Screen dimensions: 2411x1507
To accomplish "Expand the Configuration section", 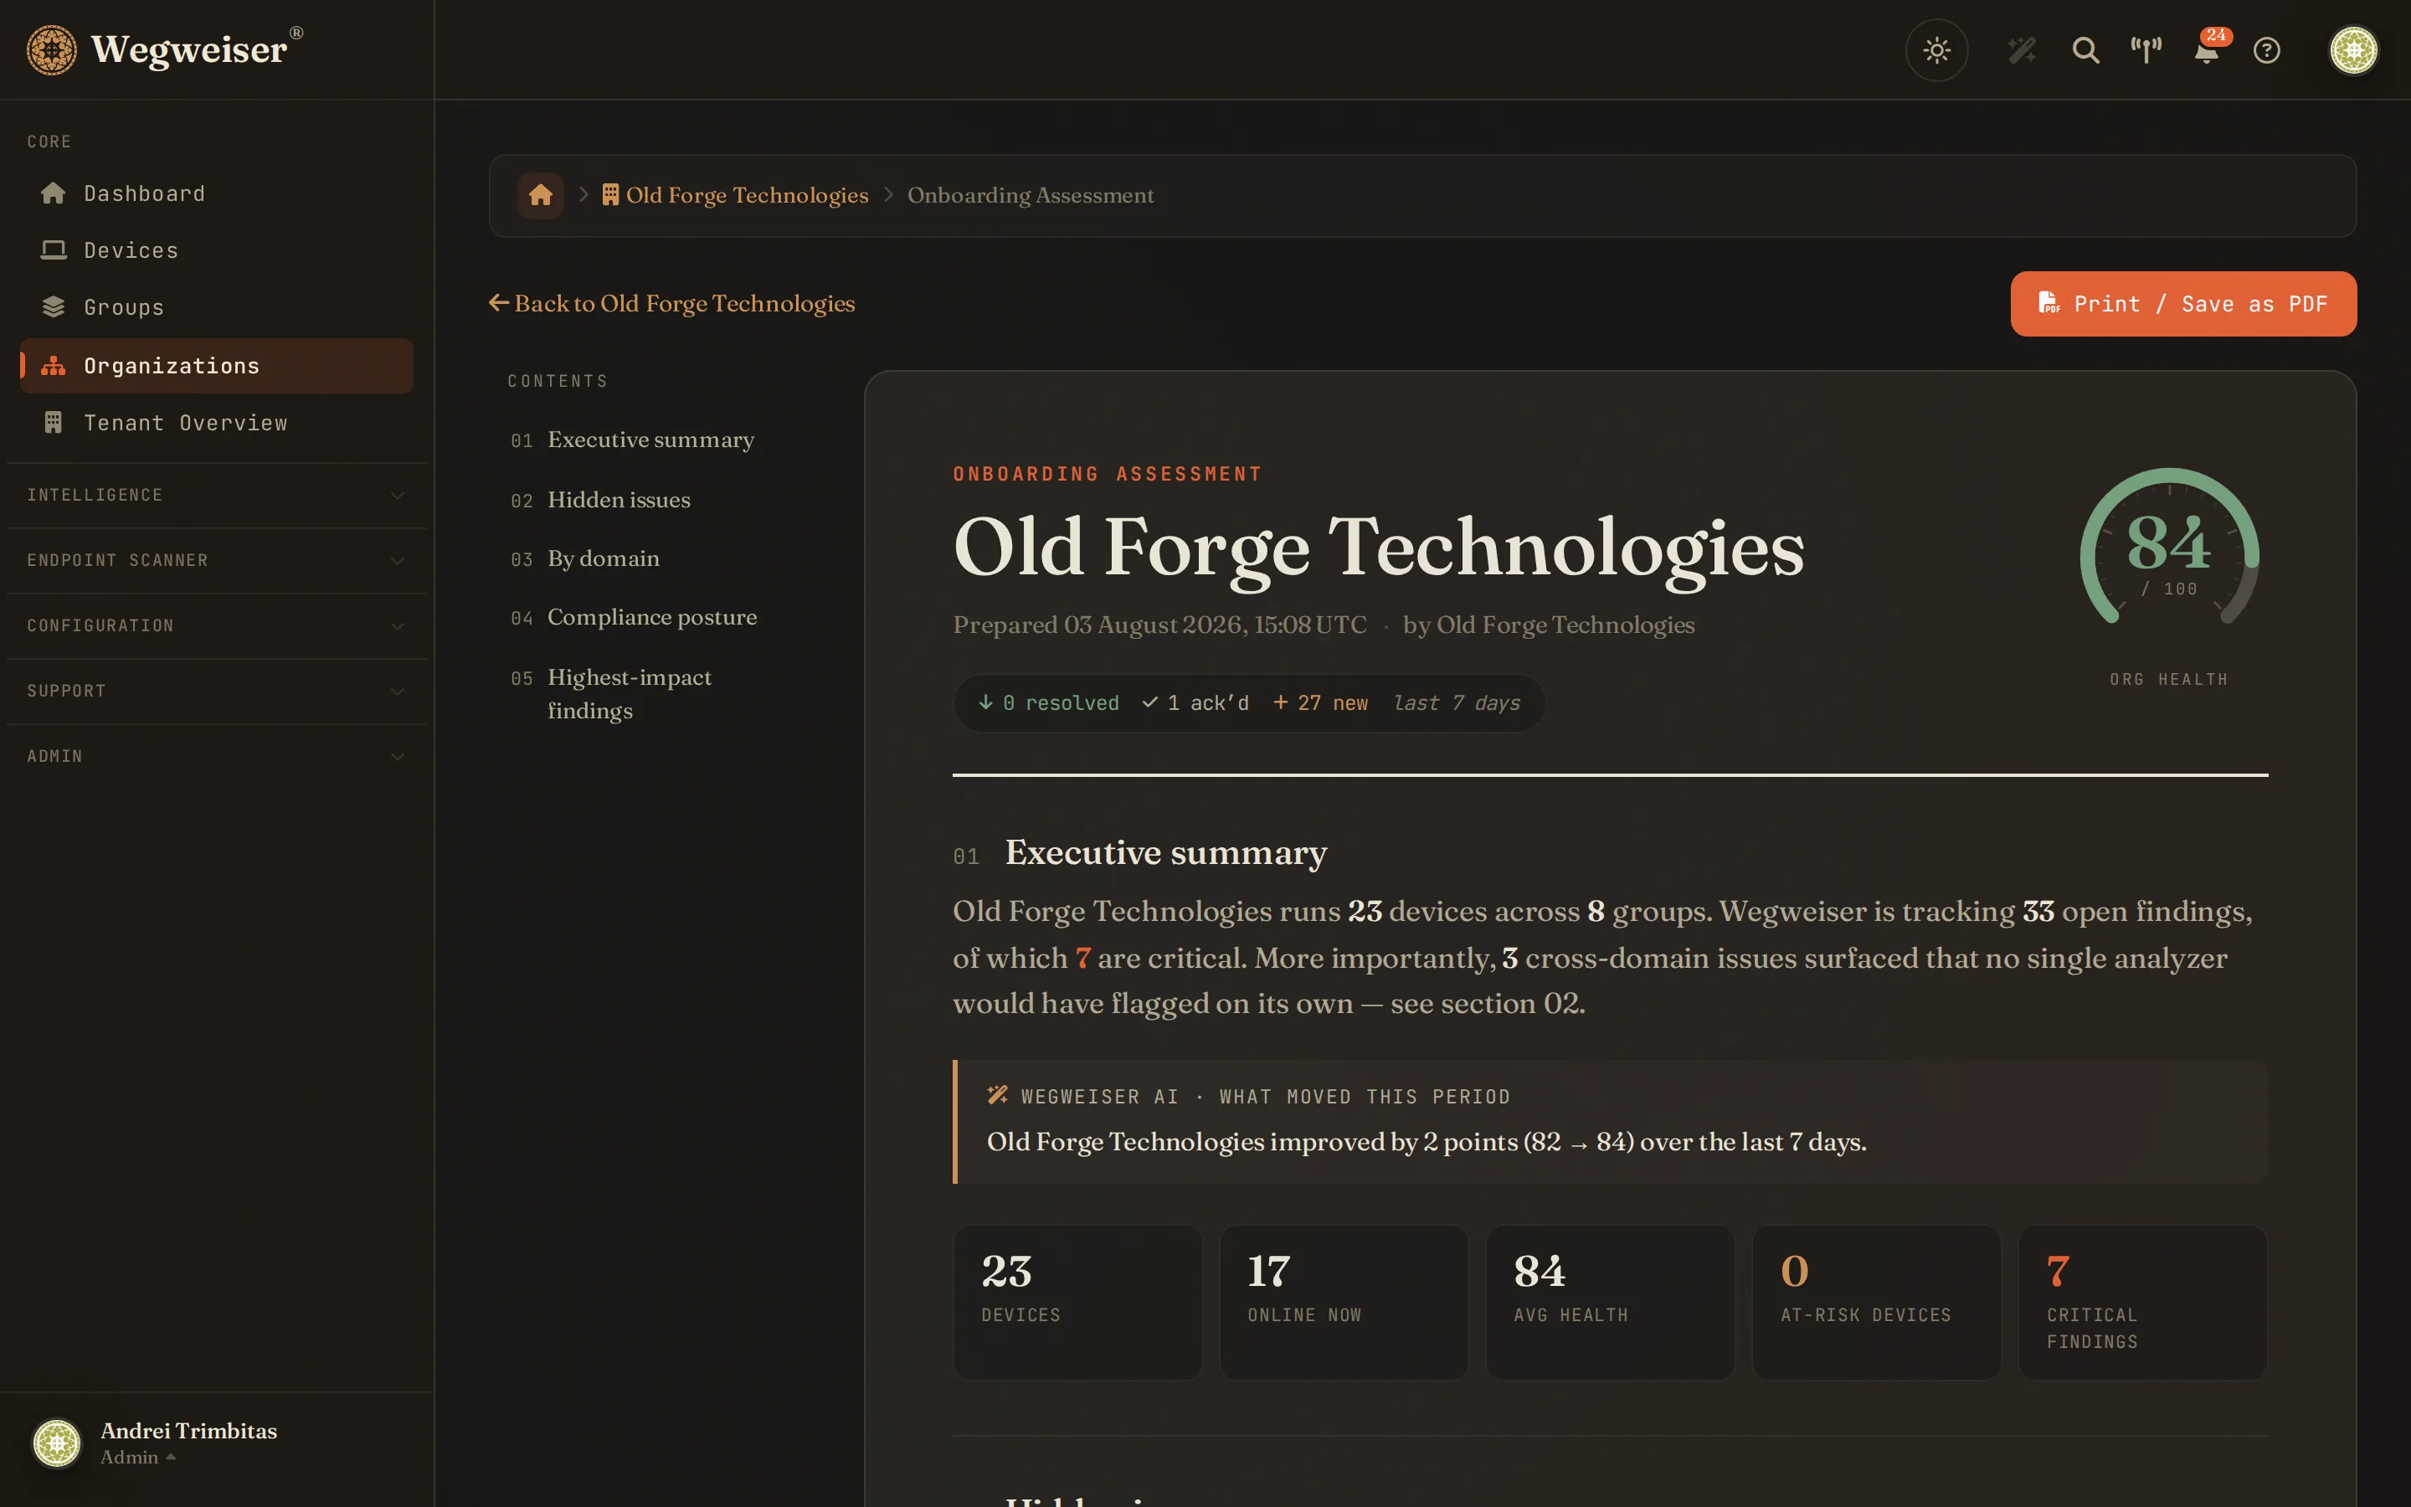I will point(216,626).
